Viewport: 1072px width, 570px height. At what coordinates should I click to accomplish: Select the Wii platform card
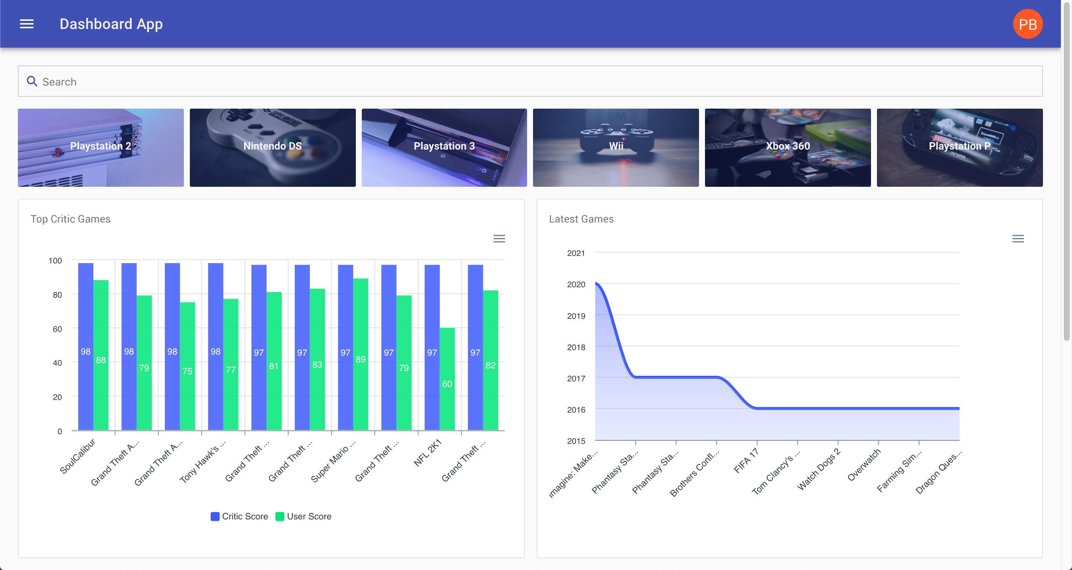click(x=616, y=148)
